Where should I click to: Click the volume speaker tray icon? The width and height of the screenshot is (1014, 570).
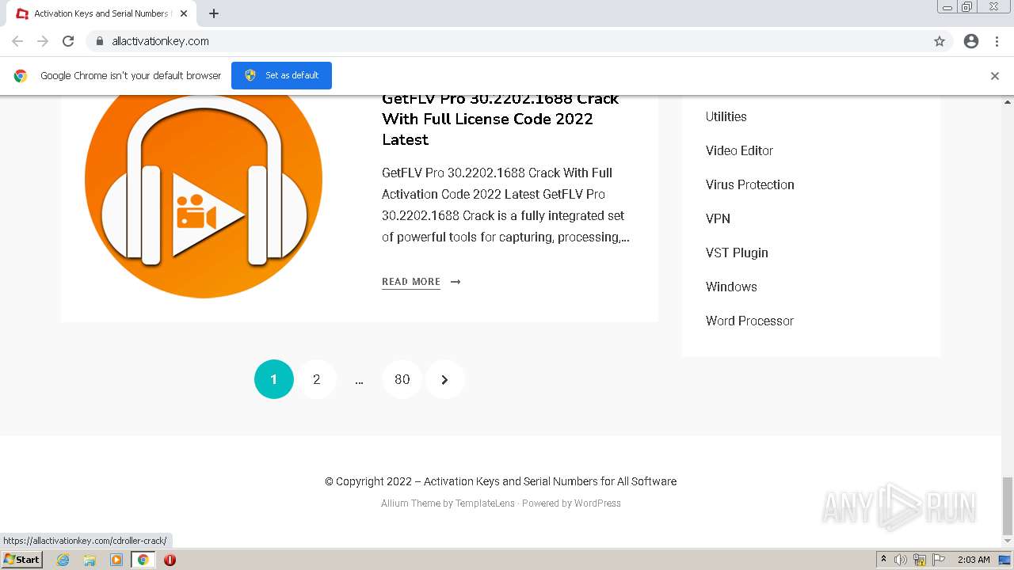click(901, 560)
